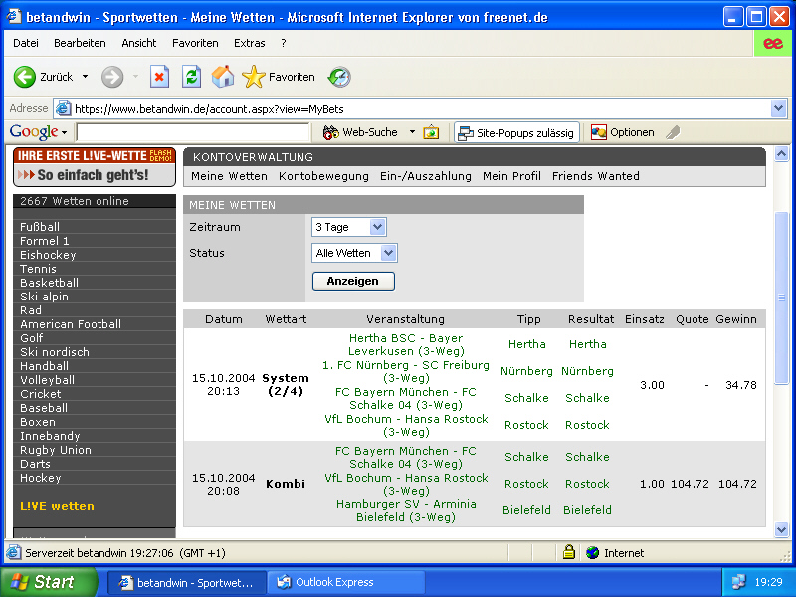
Task: Open the Eishockey sidebar link
Action: tap(48, 255)
